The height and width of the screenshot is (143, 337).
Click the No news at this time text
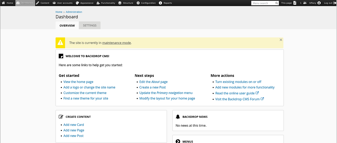191,126
